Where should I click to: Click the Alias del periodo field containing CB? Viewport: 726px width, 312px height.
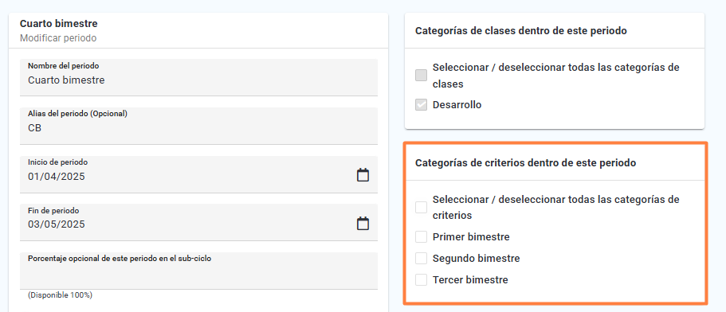tap(198, 126)
